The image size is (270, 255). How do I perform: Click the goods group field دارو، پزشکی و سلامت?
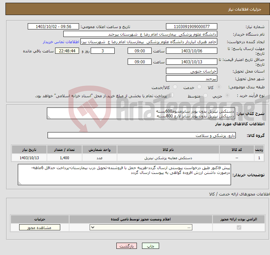(142, 136)
